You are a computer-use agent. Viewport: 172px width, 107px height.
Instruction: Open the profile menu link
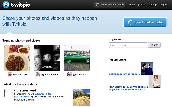coord(142,5)
